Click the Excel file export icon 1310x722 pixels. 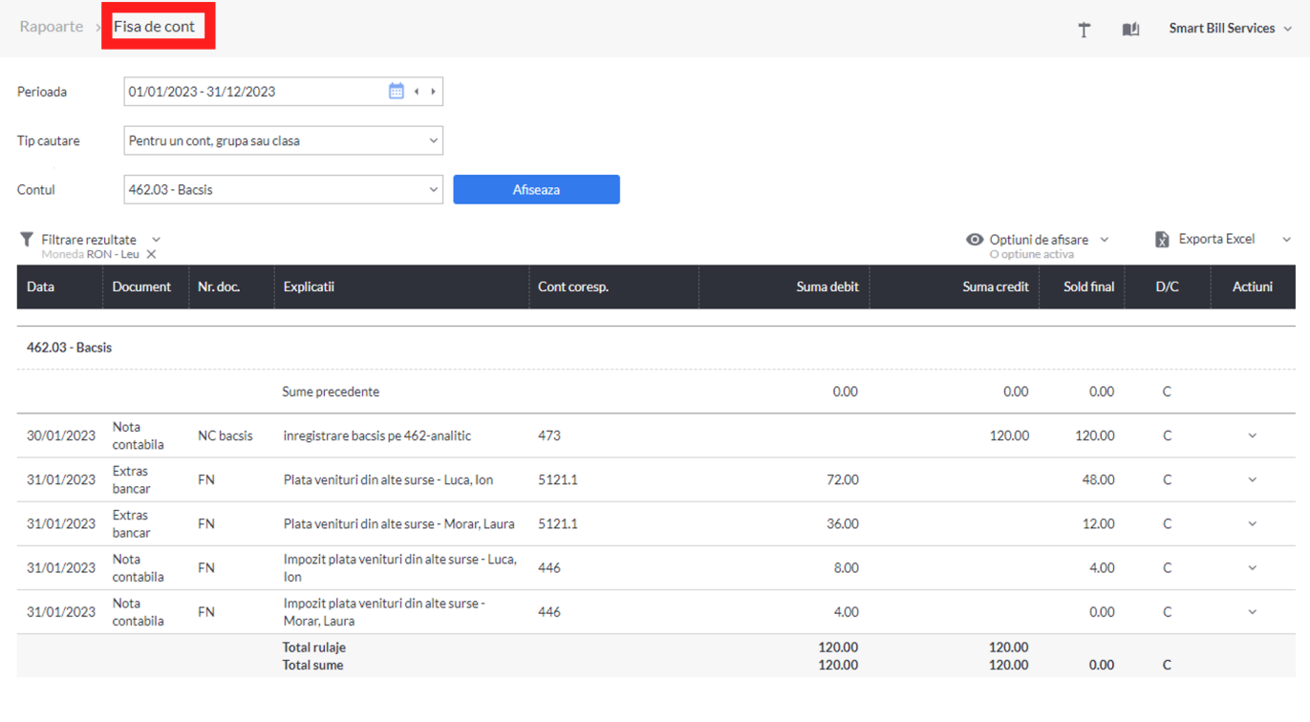pyautogui.click(x=1162, y=240)
